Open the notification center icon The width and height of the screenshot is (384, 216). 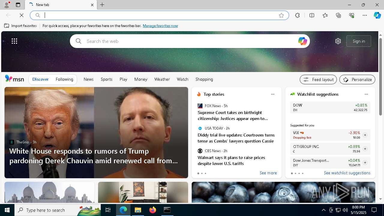coord(374,210)
